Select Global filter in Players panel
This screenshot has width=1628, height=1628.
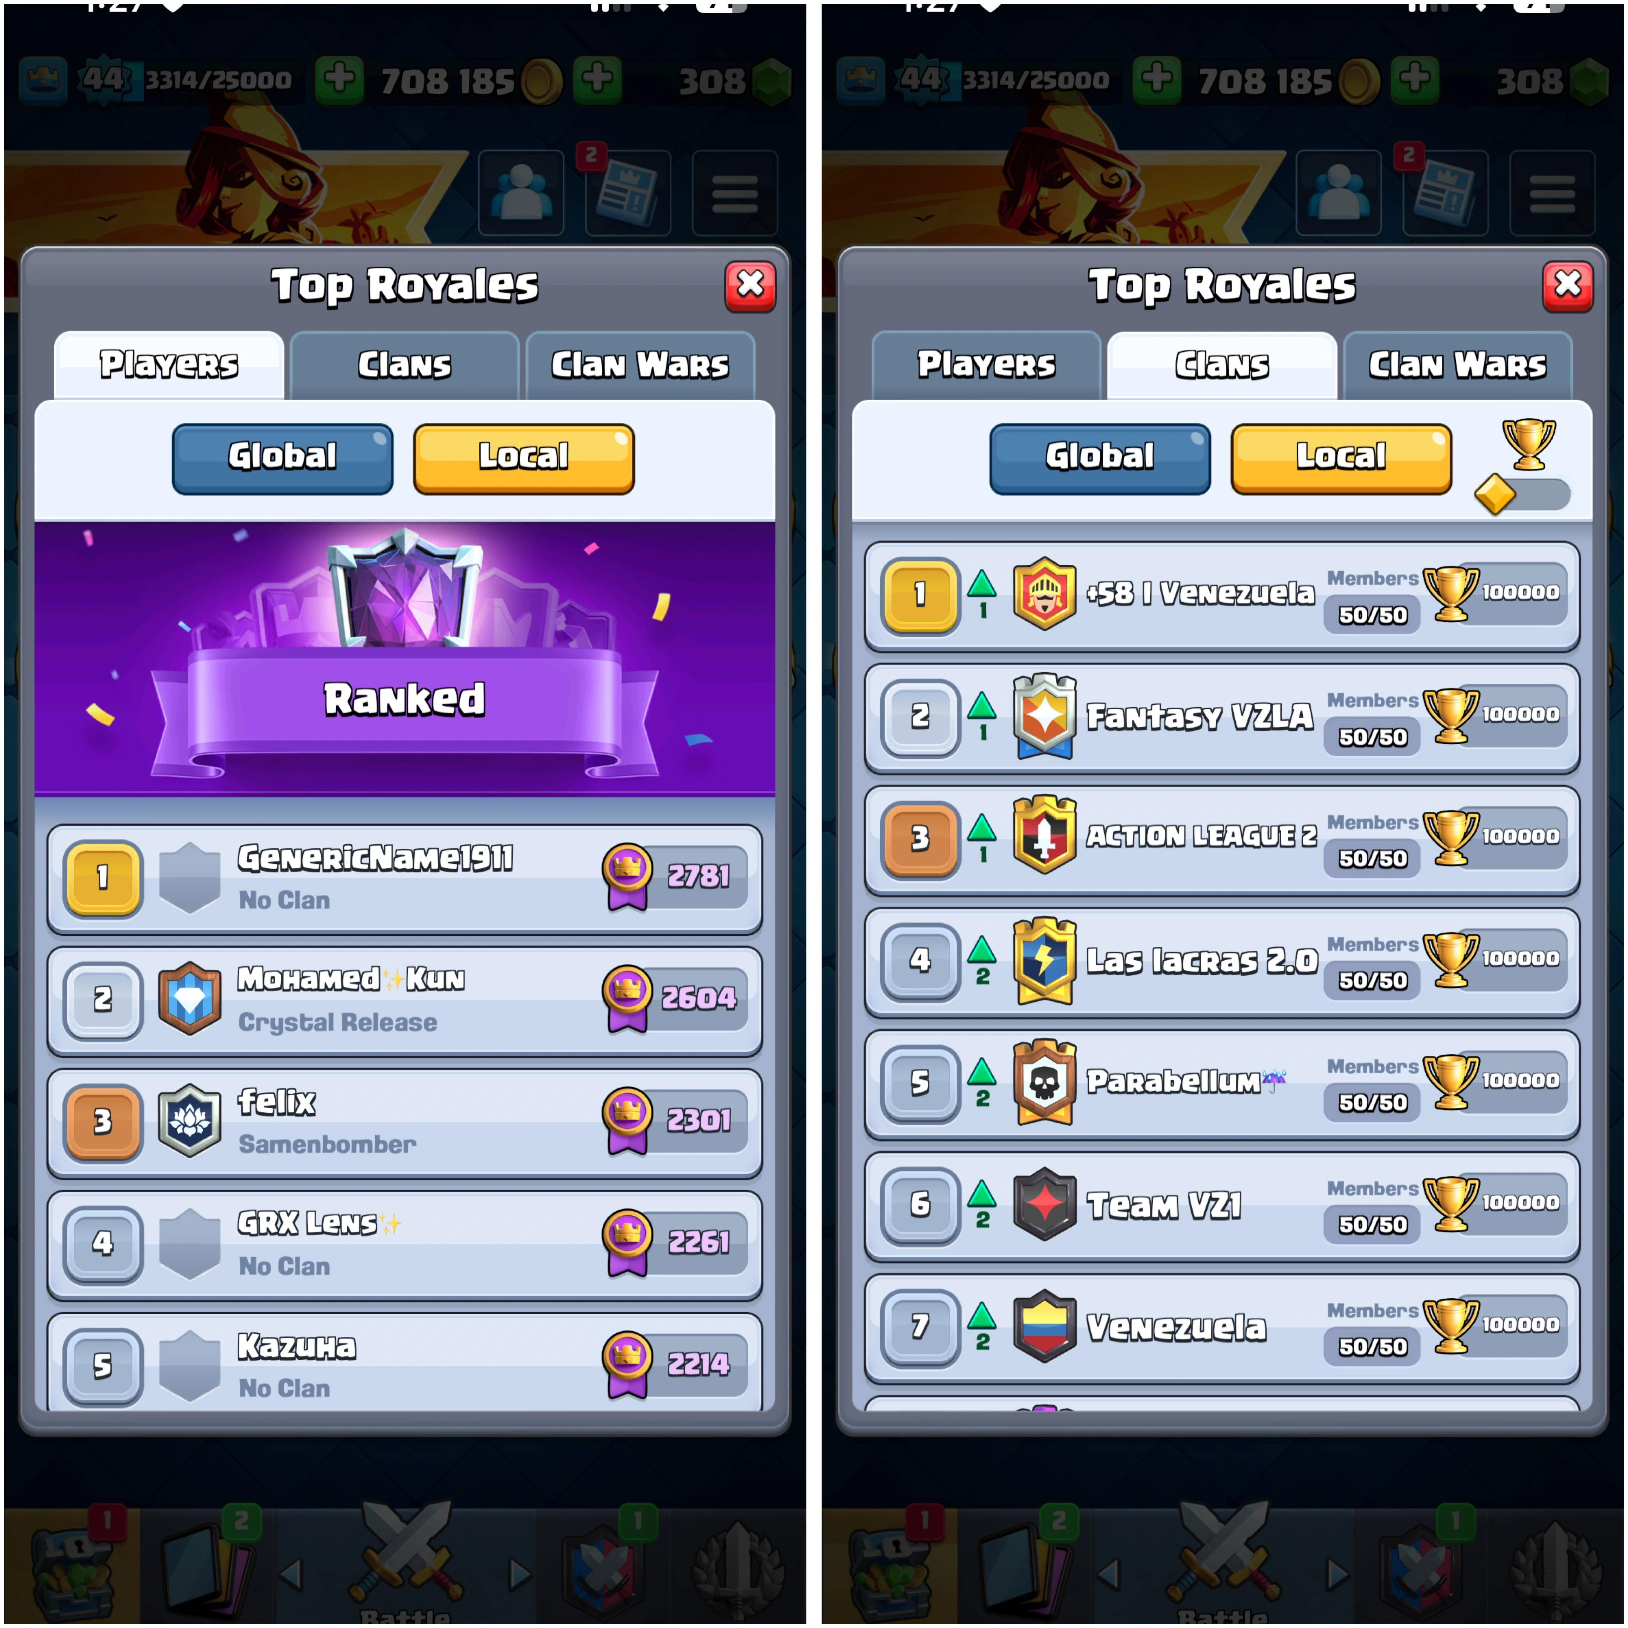point(282,458)
